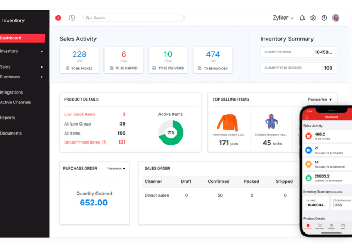Tap the phone's Packages bottom tab
This screenshot has height=250, width=352.
tap(331, 227)
